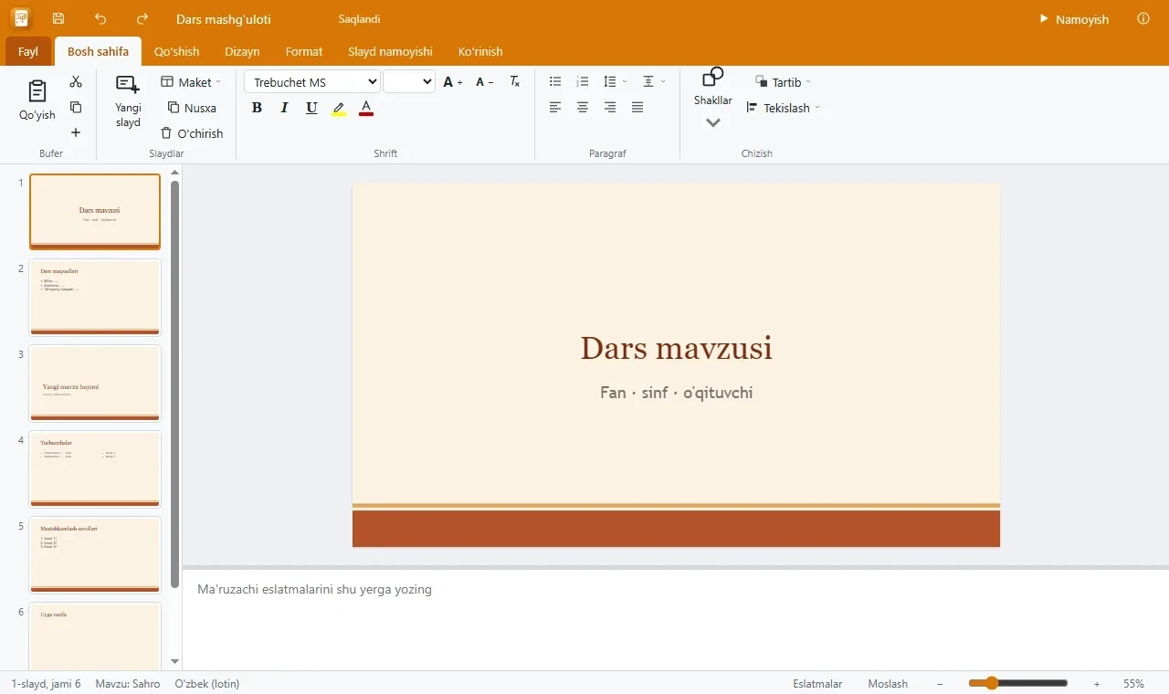Clear text formatting with the Tx icon

515,82
